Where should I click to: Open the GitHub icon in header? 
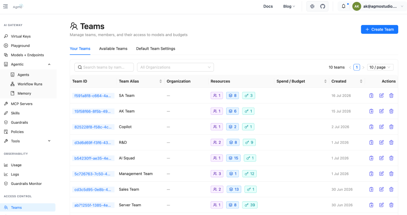pos(323,6)
